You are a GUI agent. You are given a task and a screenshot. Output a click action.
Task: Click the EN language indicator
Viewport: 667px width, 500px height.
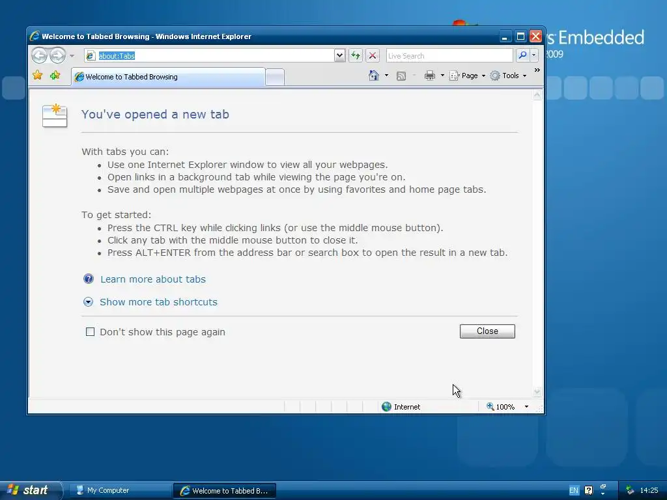[573, 490]
